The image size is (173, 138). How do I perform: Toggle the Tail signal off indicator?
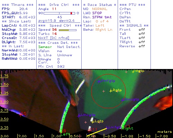pyautogui.click(x=142, y=34)
